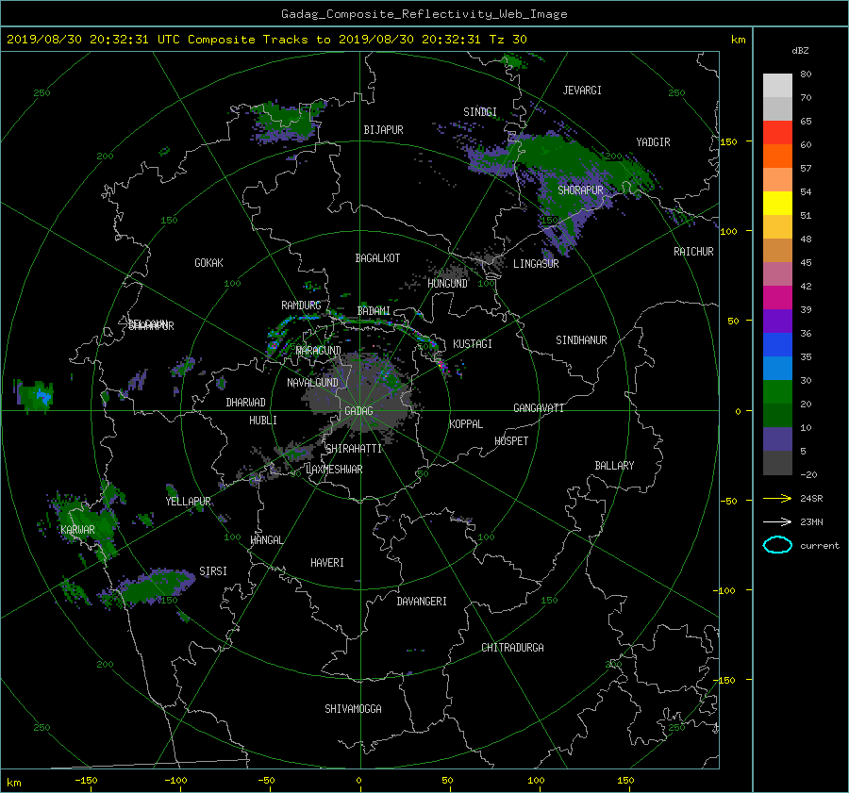
Task: Click the red 60 dBZ color swatch
Action: click(777, 133)
